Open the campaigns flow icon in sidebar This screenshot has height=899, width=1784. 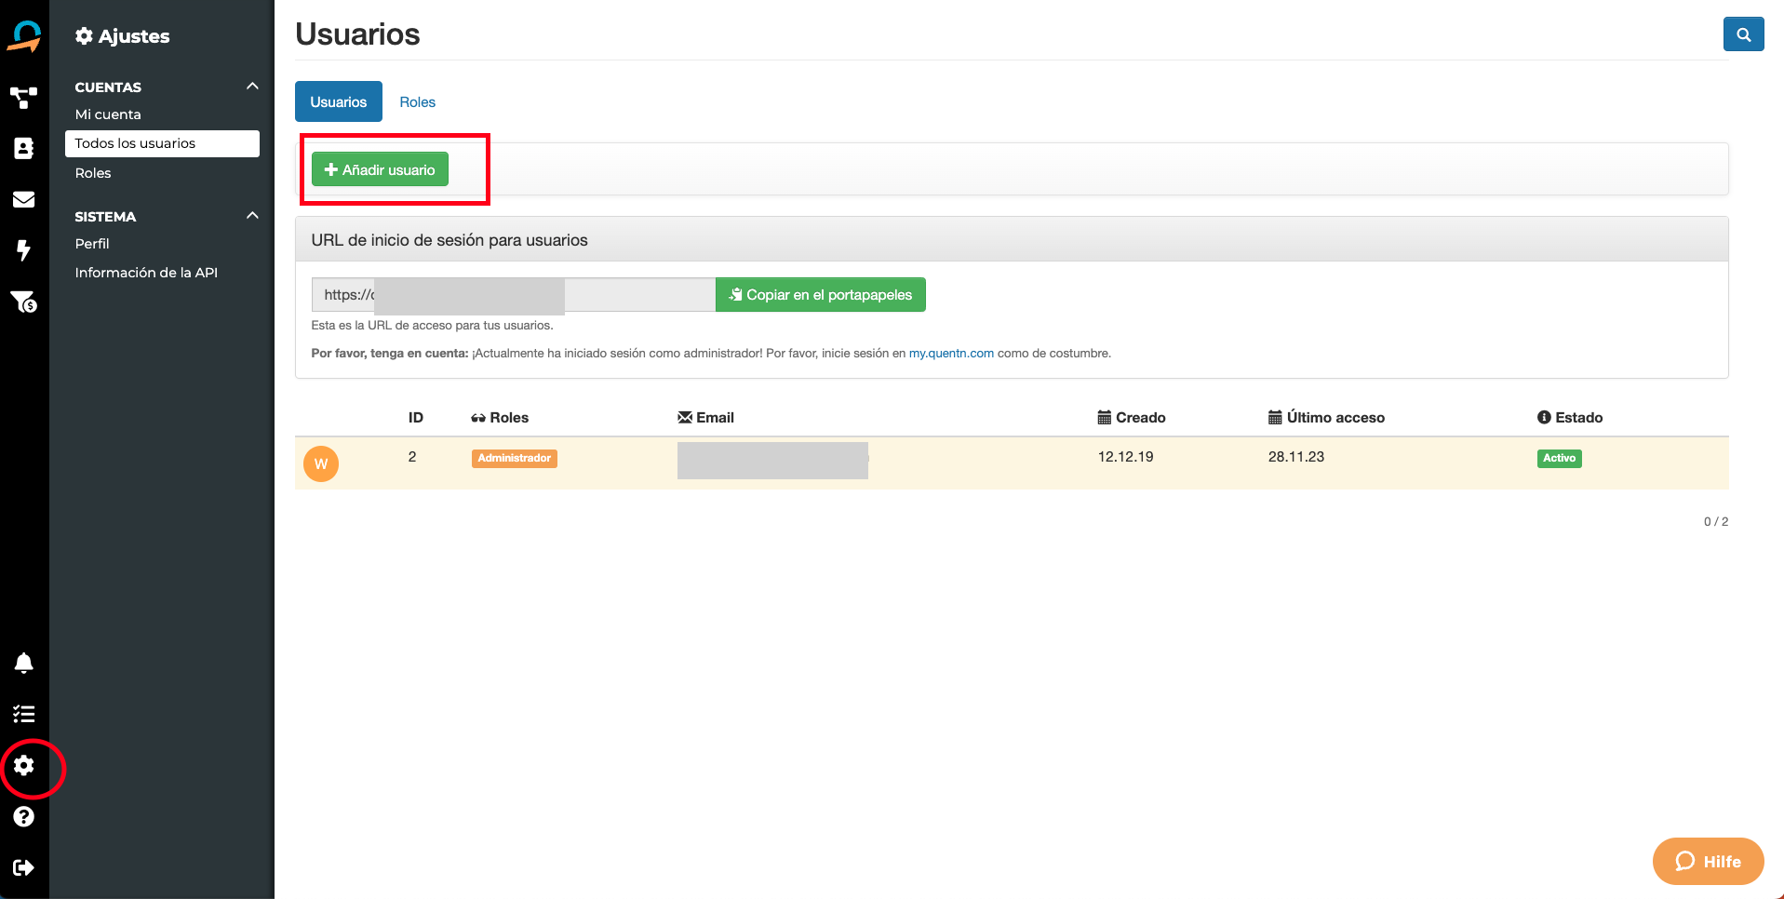pos(24,98)
